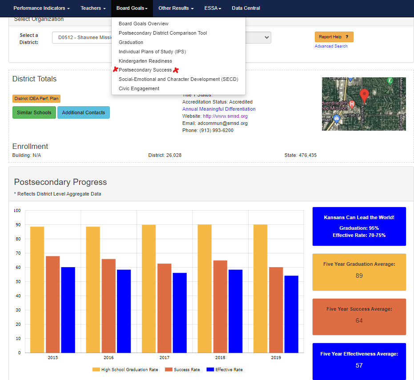Open the ESSA dropdown menu
414x380 pixels.
(213, 8)
